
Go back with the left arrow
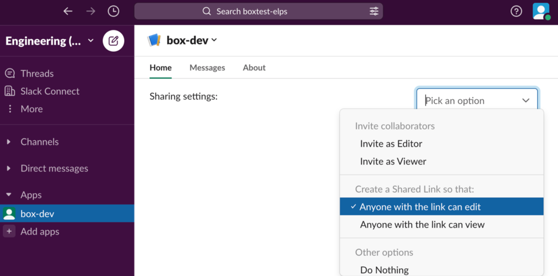[x=68, y=11]
